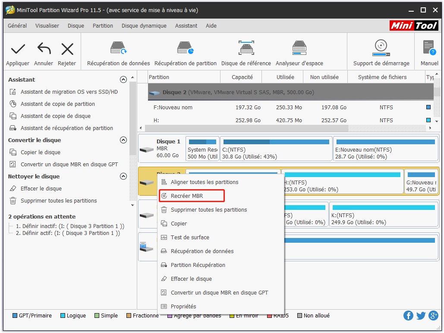Choose Aligner toutes les partitions in context menu
Image resolution: width=444 pixels, height=333 pixels.
221,182
